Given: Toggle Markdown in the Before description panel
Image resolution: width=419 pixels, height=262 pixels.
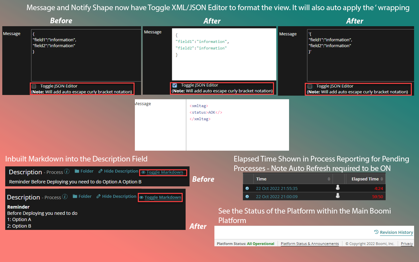Looking at the screenshot, I should click(165, 172).
